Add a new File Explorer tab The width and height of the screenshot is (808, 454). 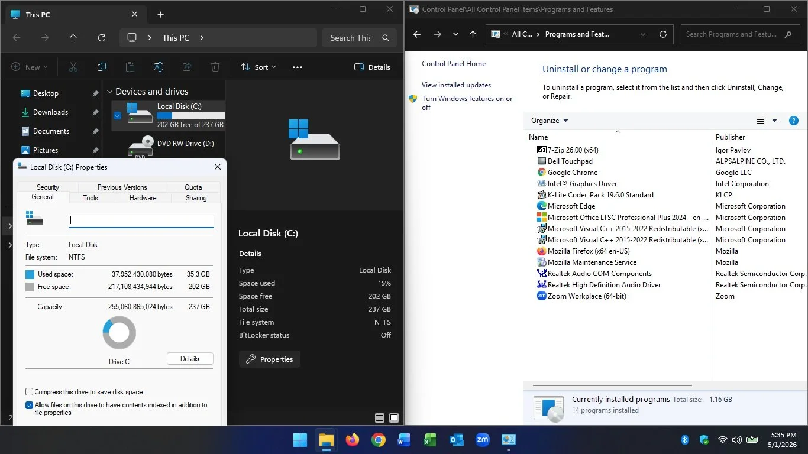pos(160,14)
